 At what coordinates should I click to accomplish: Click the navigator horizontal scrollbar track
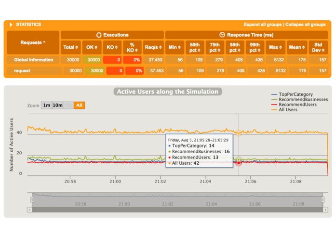point(177,210)
